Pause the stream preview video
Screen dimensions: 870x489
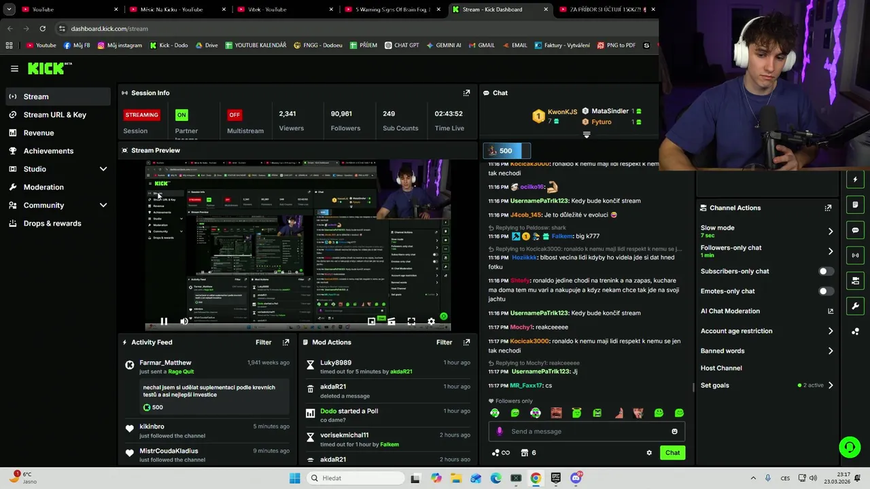(x=164, y=321)
